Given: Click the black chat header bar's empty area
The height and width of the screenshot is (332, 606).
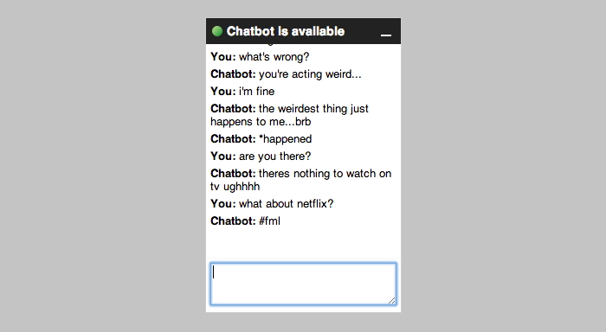Looking at the screenshot, I should [363, 31].
